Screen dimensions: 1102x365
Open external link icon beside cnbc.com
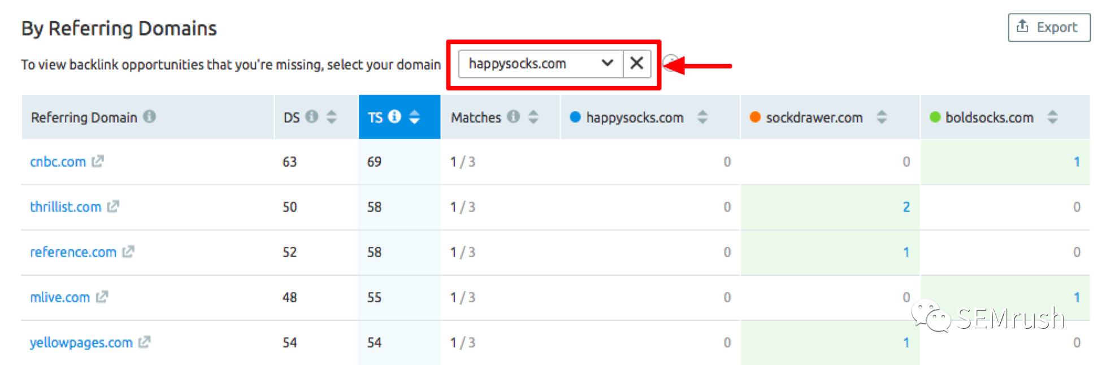tap(98, 162)
